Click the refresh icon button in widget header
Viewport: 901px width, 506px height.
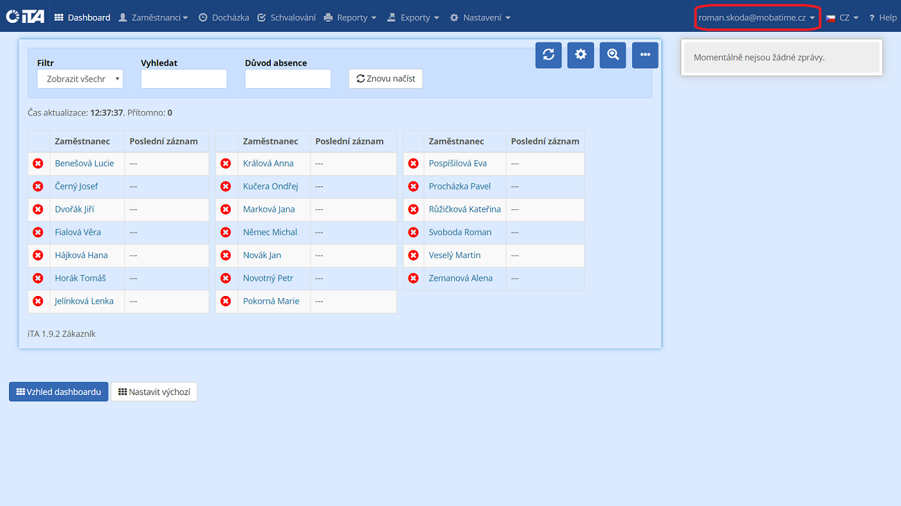[x=548, y=55]
